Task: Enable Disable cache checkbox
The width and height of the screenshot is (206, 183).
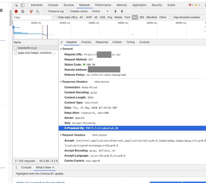Action: 67,12
